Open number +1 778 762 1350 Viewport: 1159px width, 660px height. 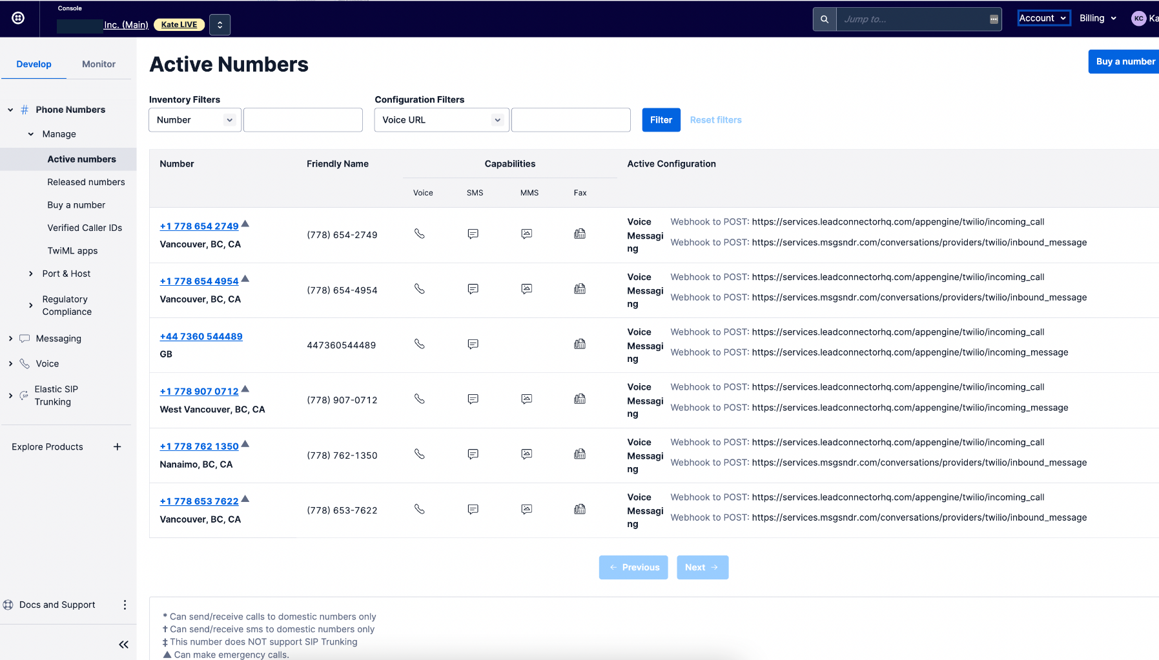pyautogui.click(x=199, y=446)
